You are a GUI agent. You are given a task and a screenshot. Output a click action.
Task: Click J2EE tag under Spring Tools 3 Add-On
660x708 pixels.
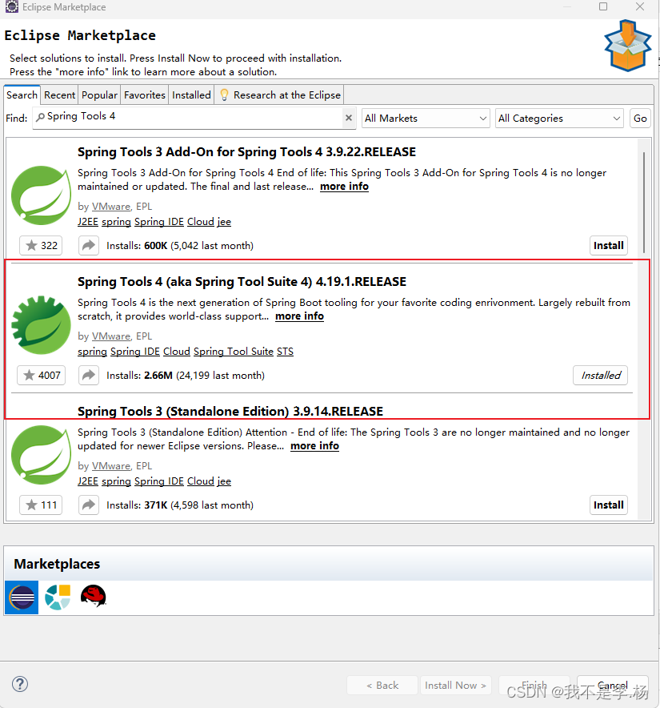pos(87,222)
